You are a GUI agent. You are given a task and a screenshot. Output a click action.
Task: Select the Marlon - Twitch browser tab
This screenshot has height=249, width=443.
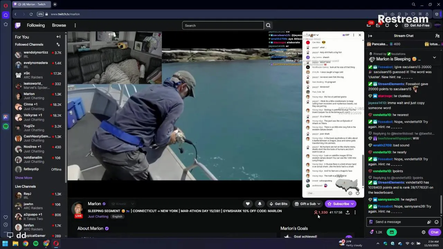coord(31,4)
